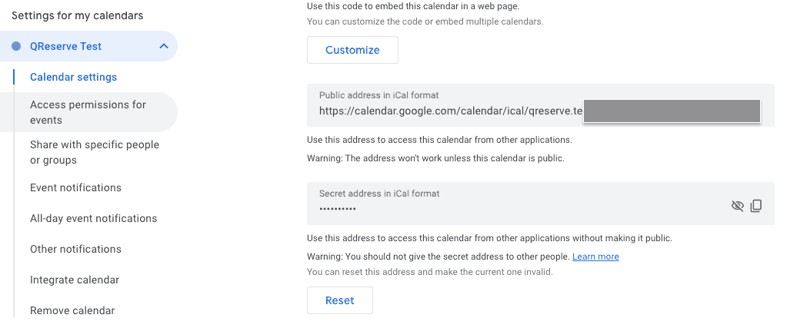Choose Remove calendar option
807x328 pixels.
pyautogui.click(x=72, y=310)
